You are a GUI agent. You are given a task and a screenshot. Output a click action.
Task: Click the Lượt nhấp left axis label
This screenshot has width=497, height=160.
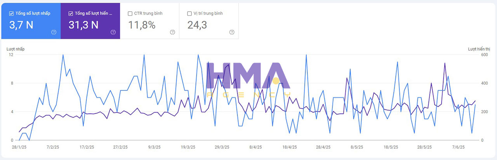16,49
